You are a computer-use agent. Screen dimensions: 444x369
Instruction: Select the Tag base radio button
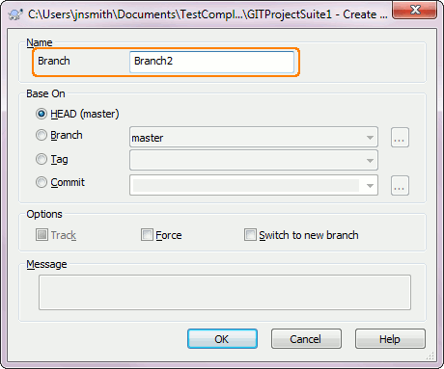(42, 159)
